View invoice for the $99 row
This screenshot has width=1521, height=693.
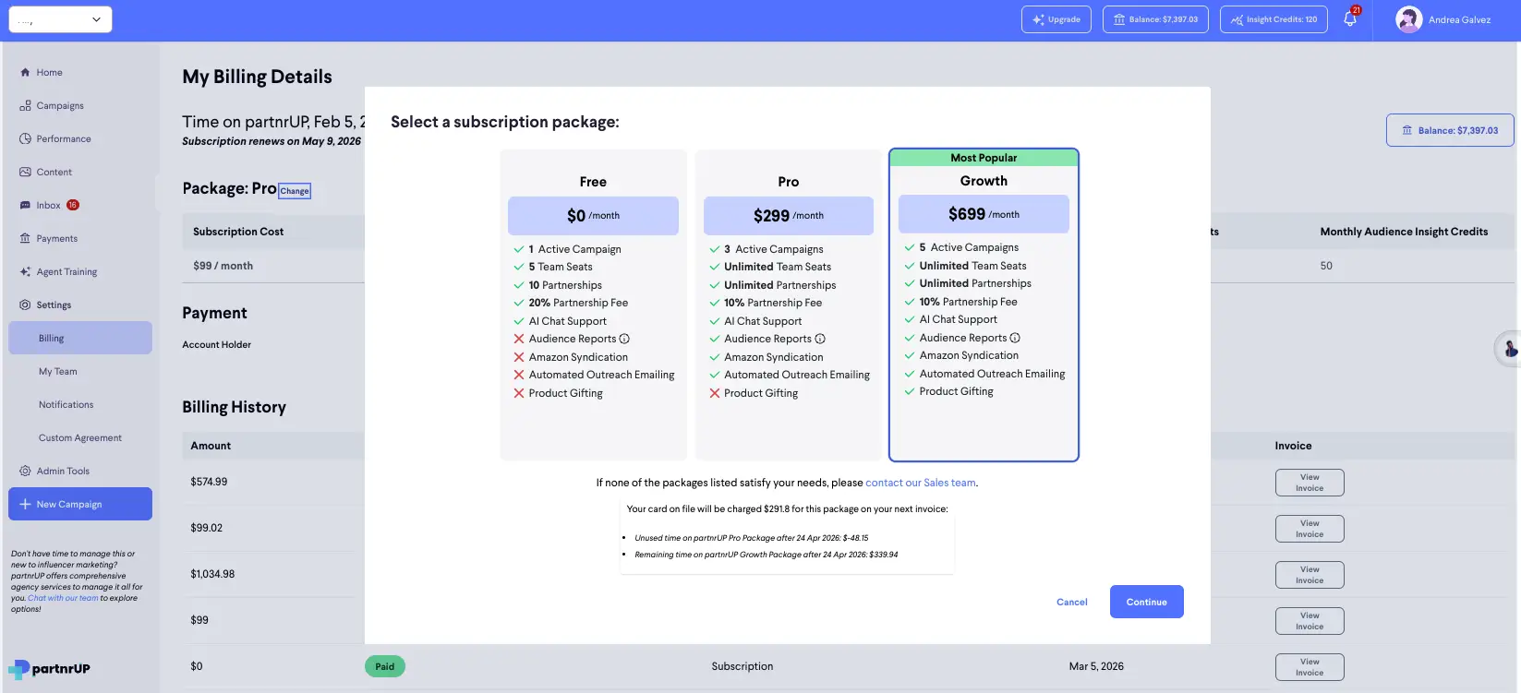1310,621
